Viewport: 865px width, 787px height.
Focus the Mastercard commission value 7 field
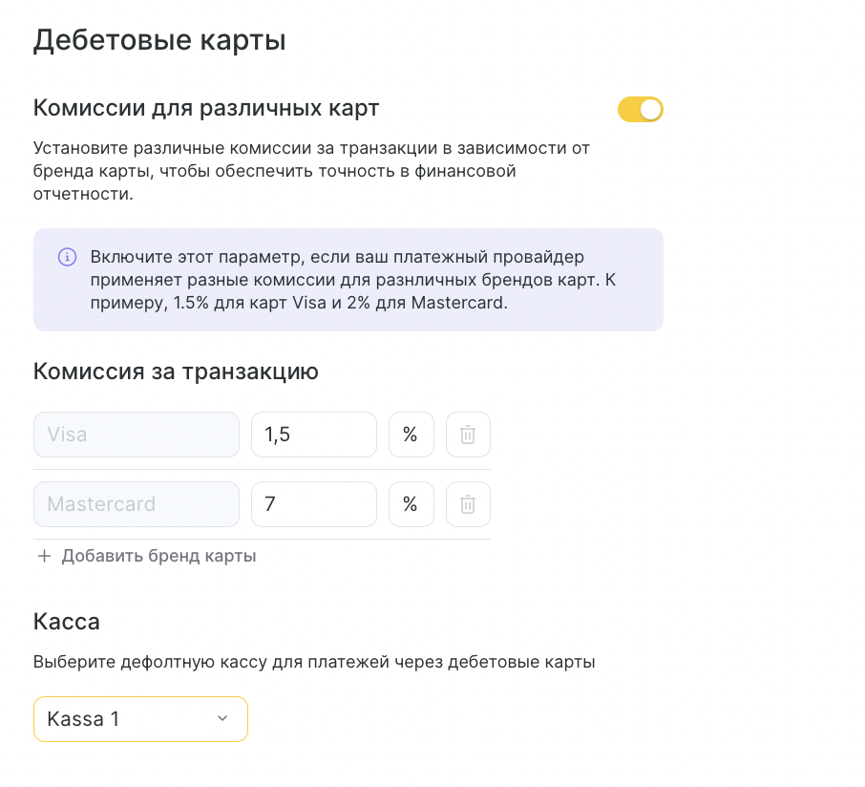click(x=313, y=504)
